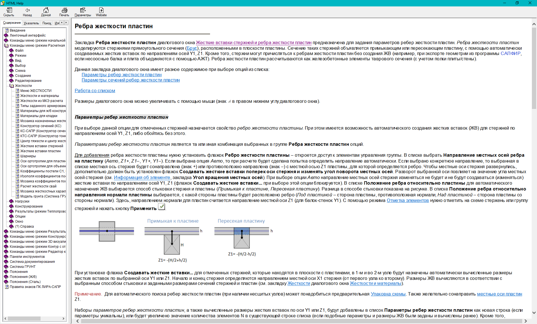Open Параметры ребер жесткости пластин link
Image resolution: width=537 pixels, height=324 pixels.
point(122,75)
